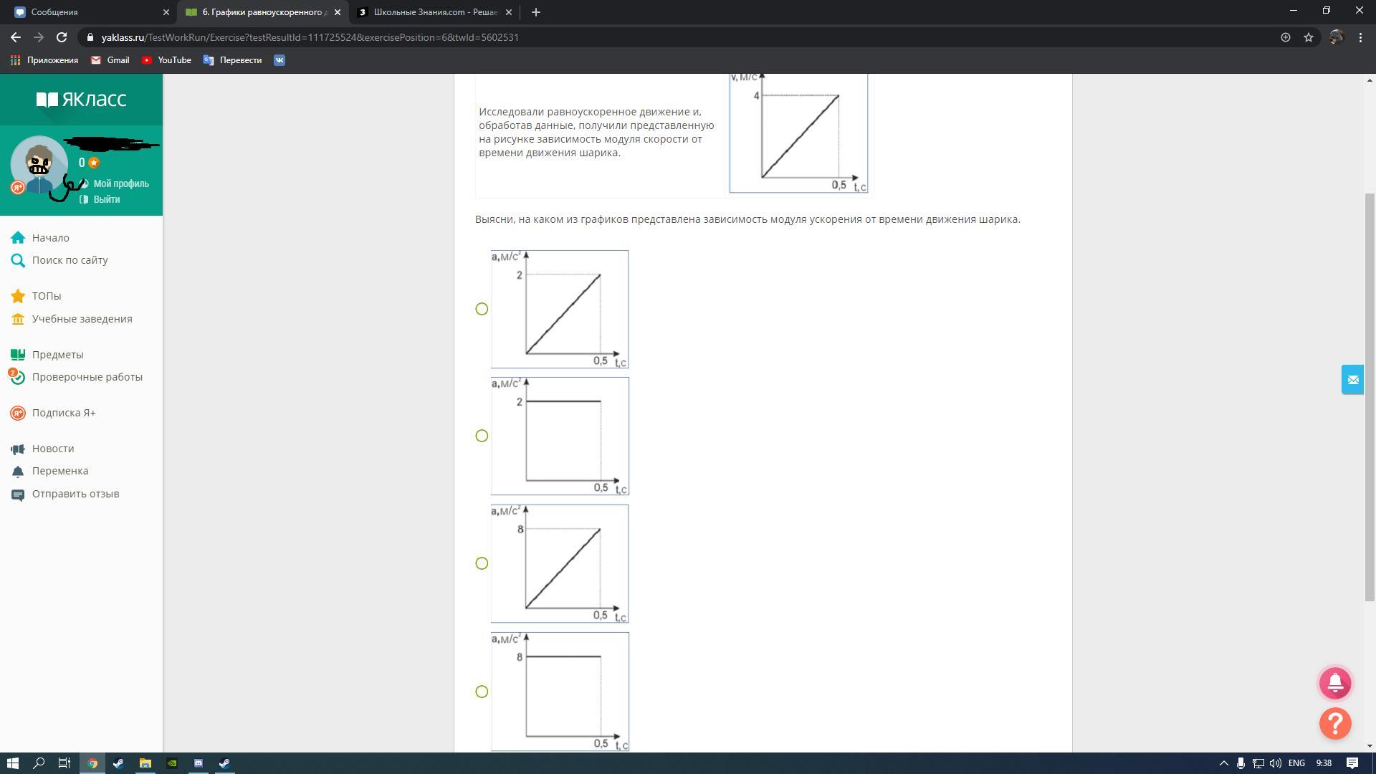Click the pink notification bell icon
Image resolution: width=1376 pixels, height=774 pixels.
(1334, 683)
